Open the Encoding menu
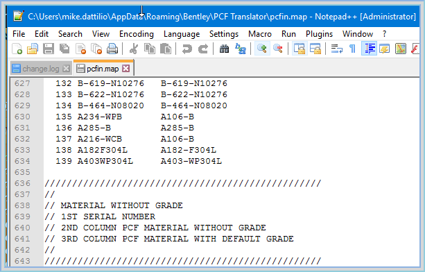This screenshot has height=272, width=425. [137, 34]
